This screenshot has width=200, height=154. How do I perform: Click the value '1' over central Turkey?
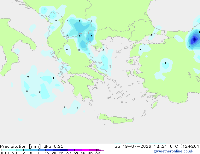pos(165,63)
